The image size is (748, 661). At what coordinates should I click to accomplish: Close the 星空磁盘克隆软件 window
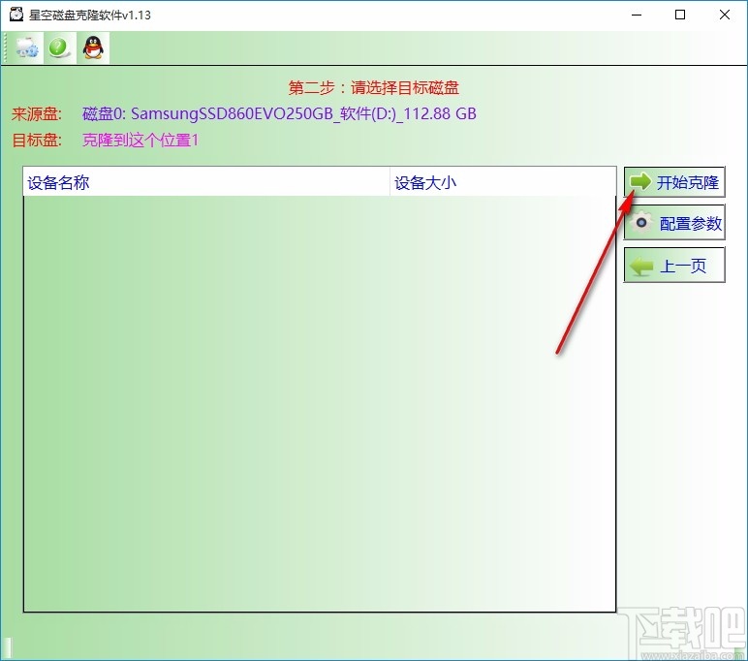coord(724,15)
